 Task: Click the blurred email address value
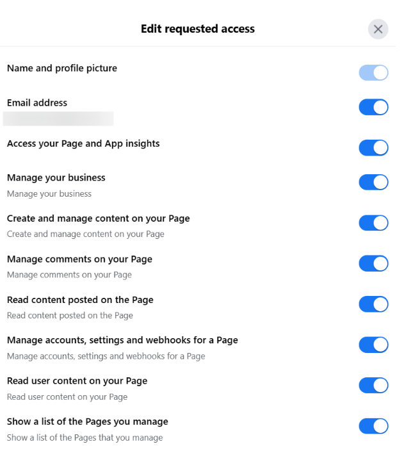[x=58, y=119]
